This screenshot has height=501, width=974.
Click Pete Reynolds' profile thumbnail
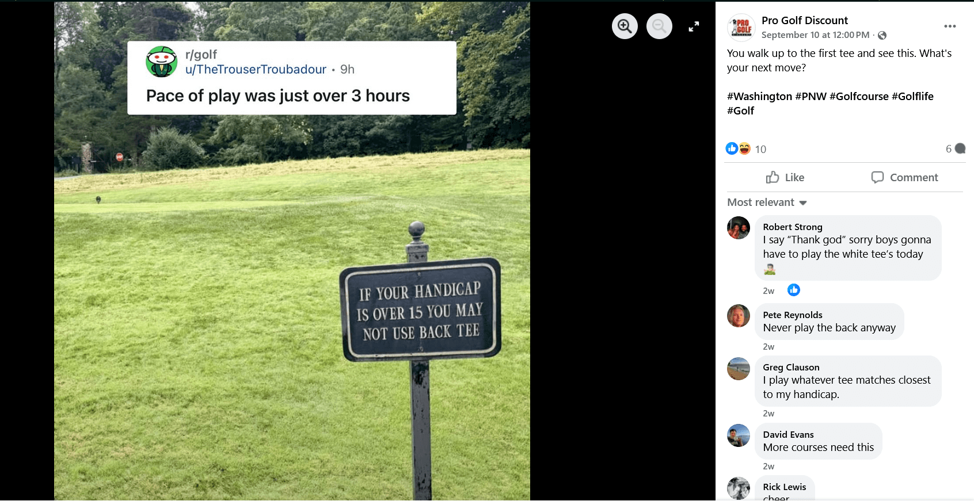pyautogui.click(x=739, y=316)
